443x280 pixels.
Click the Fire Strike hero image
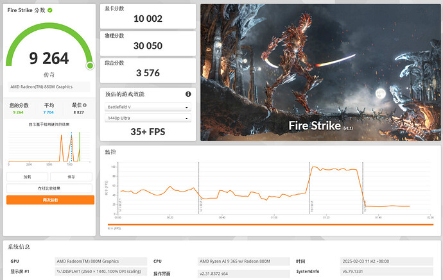tap(320, 72)
